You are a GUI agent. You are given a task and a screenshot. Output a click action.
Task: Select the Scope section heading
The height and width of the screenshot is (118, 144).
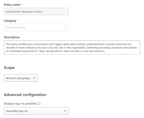click(x=9, y=68)
